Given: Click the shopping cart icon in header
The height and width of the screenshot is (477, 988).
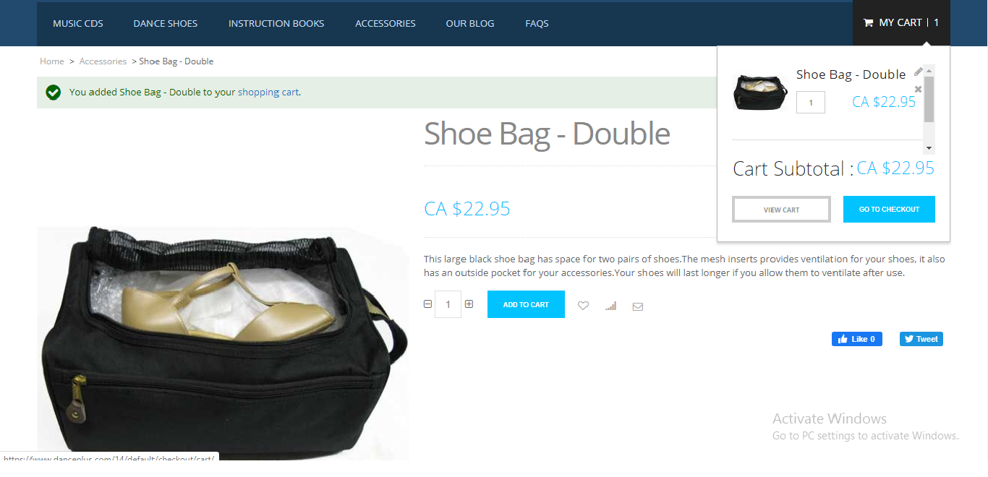Looking at the screenshot, I should (x=868, y=23).
